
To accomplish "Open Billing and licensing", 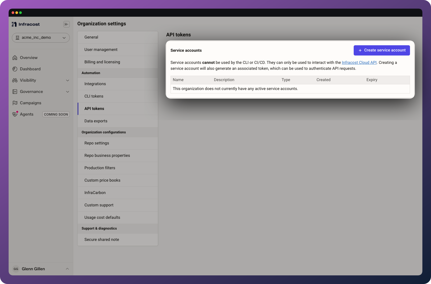I will click(118, 62).
